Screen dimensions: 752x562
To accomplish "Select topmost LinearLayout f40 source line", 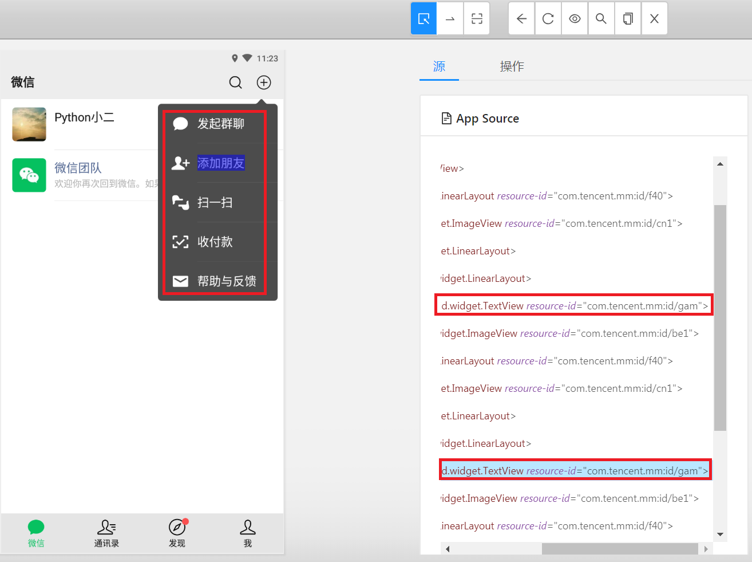I will pos(557,196).
